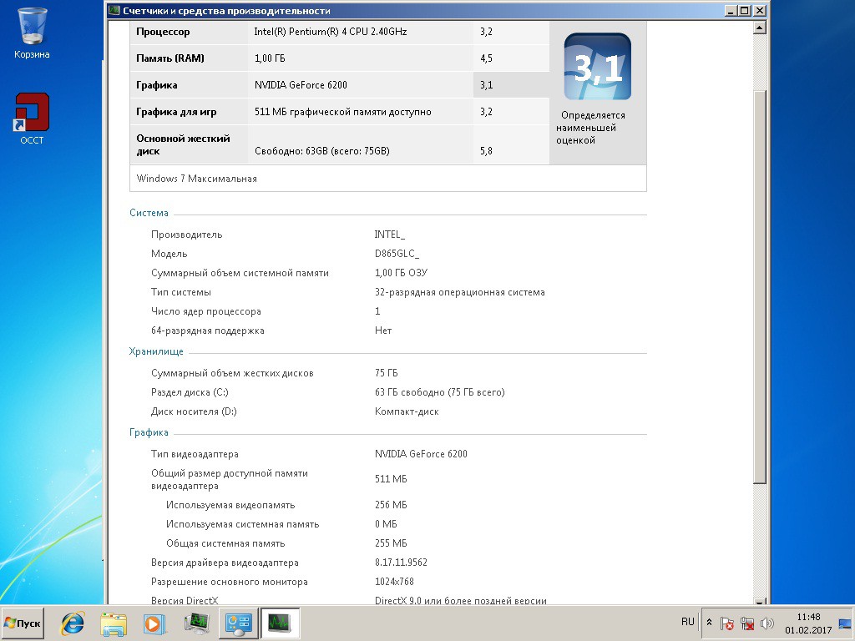This screenshot has width=855, height=641.
Task: Click driver version 8.17.11.9562
Action: pos(402,563)
